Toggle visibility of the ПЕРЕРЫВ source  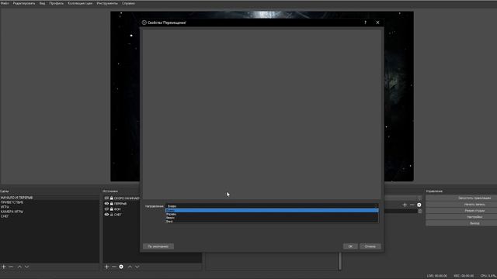pyautogui.click(x=106, y=204)
